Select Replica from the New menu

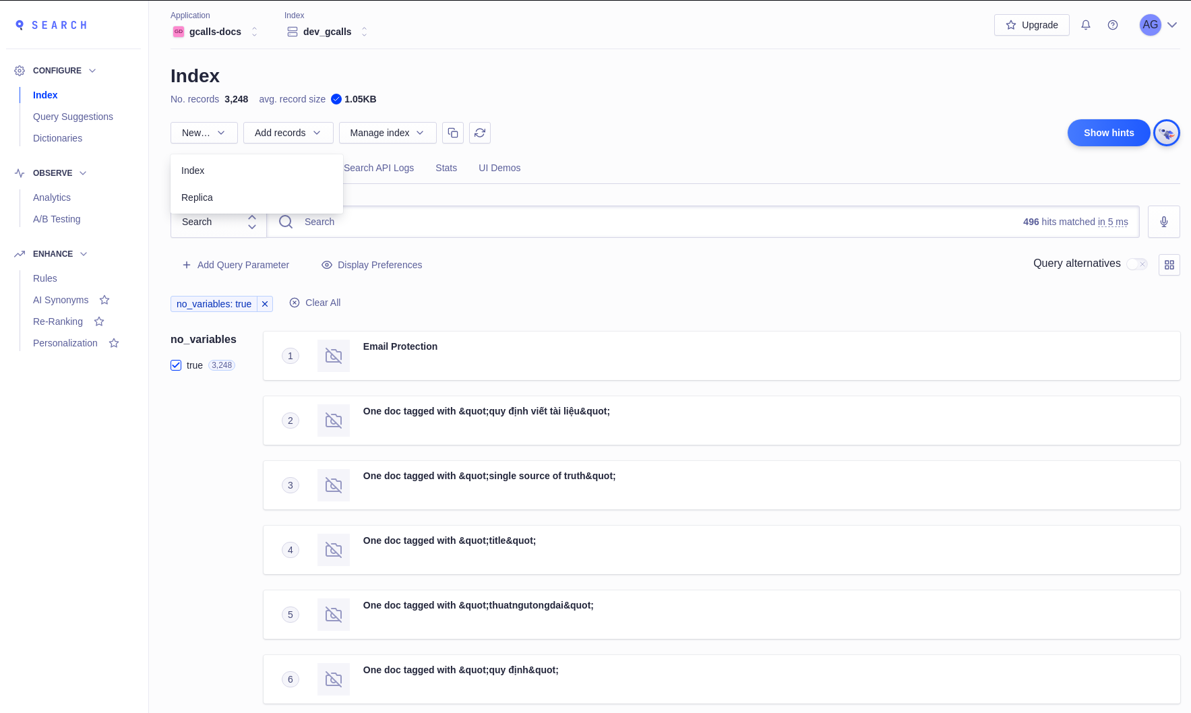coord(197,197)
